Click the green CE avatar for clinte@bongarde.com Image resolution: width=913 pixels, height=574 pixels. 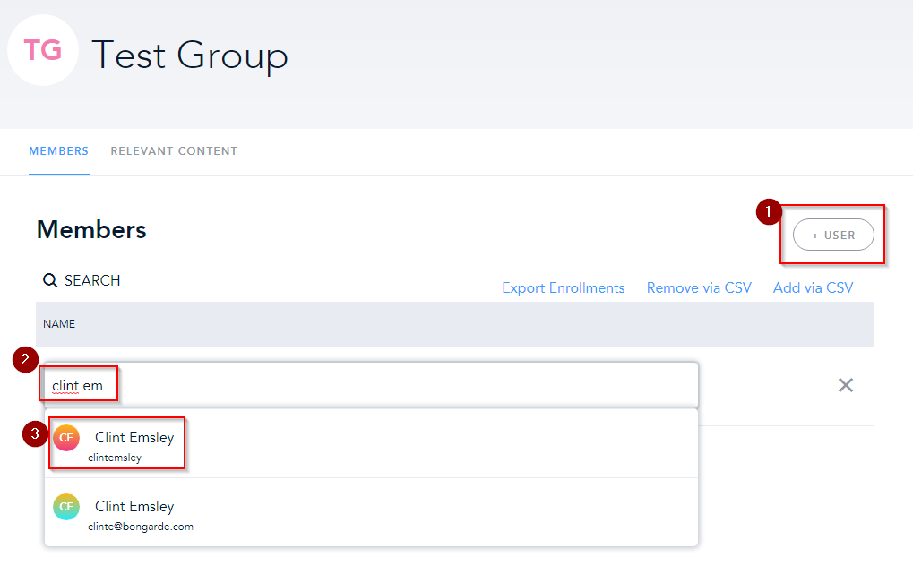(66, 507)
